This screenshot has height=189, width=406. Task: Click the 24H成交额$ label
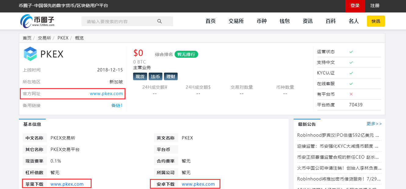pyautogui.click(x=198, y=87)
